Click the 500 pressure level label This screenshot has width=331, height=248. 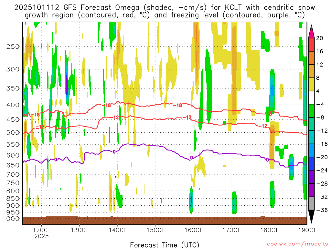coord(13,133)
